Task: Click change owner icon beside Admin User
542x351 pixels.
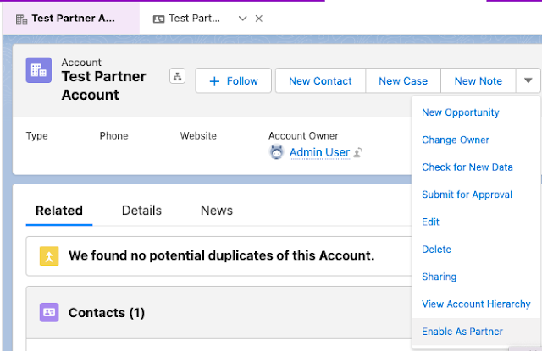Action: coord(358,152)
